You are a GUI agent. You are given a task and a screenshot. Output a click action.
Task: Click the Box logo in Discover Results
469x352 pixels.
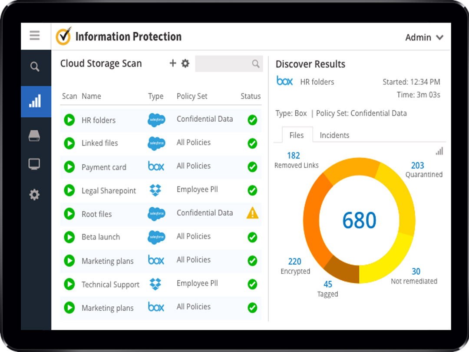[x=284, y=81]
